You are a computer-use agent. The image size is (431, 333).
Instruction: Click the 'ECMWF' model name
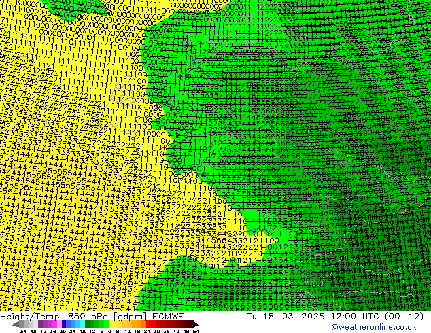167,317
